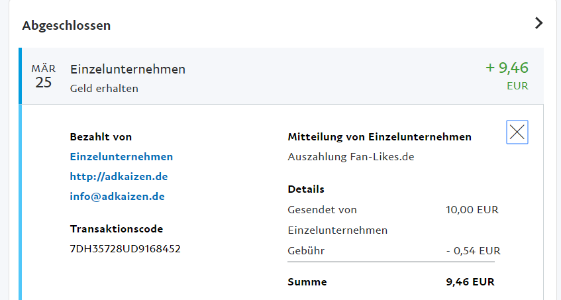Click the Gebühr fee label
The image size is (561, 300).
pyautogui.click(x=306, y=250)
